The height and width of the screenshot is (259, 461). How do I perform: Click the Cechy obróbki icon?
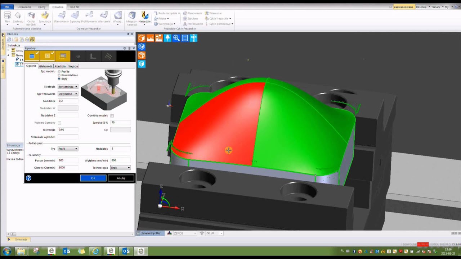coord(31,18)
